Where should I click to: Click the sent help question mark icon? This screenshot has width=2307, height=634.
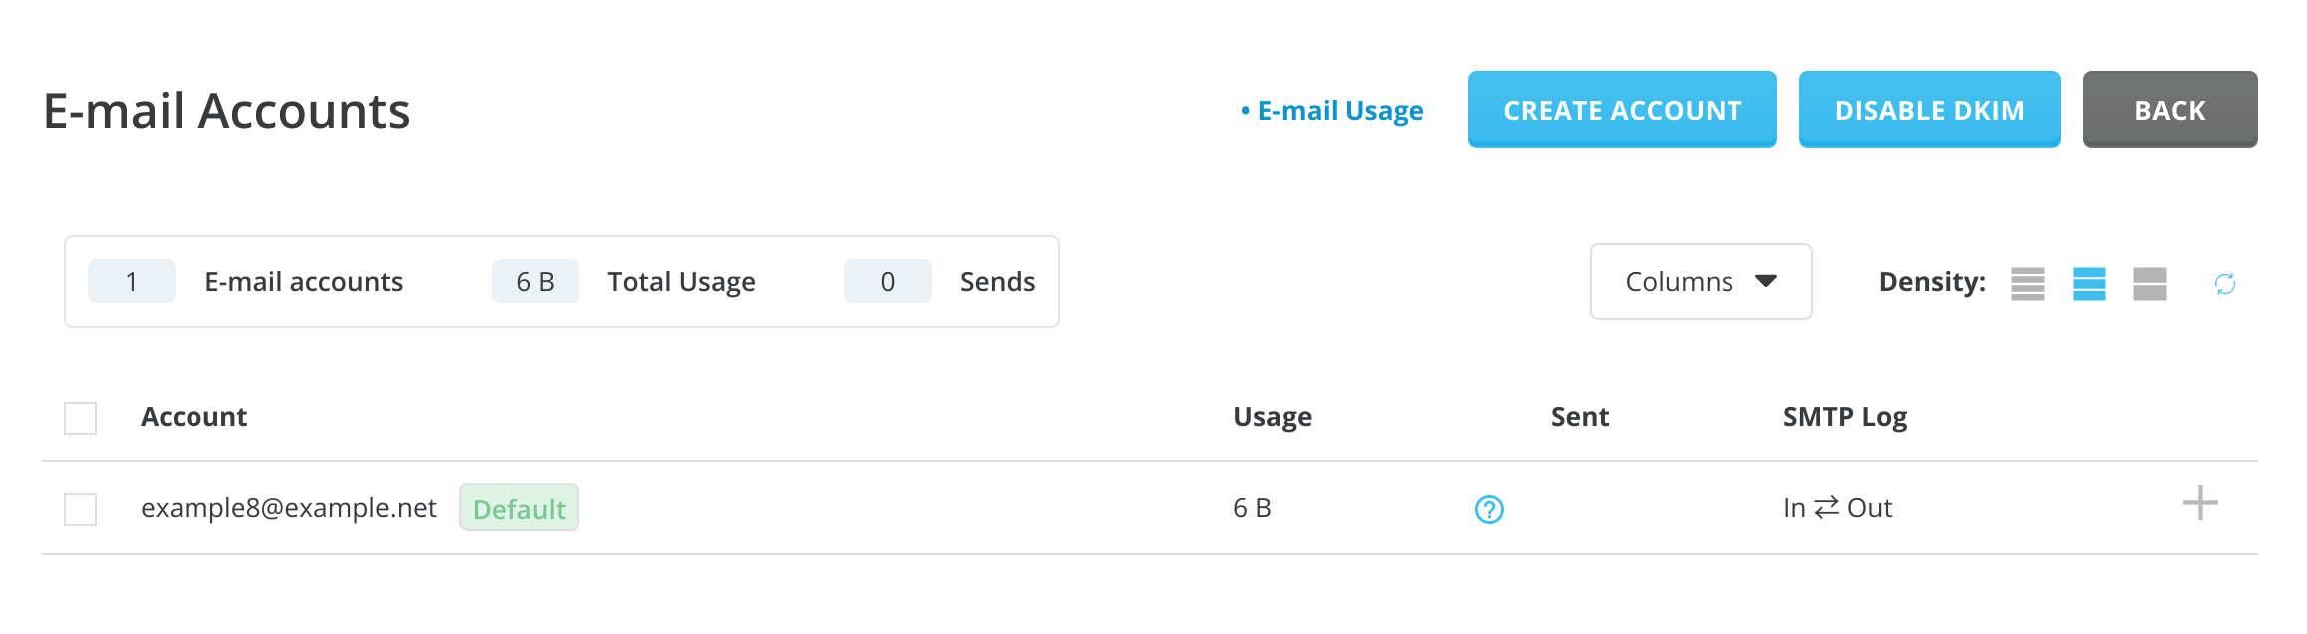[1489, 509]
